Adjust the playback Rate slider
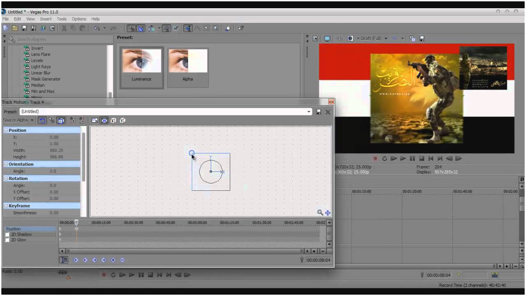The image size is (526, 296). [62, 272]
